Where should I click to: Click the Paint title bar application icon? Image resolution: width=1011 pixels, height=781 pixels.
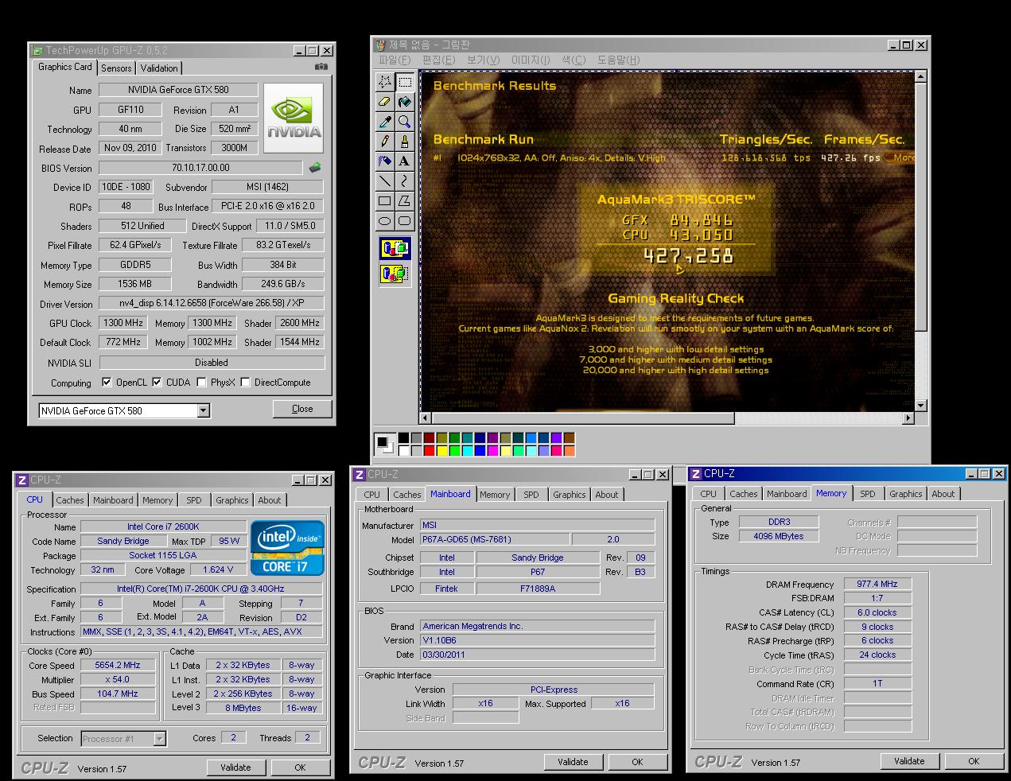tap(380, 45)
